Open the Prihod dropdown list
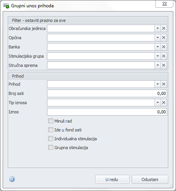Image resolution: width=176 pixels, height=191 pixels. click(158, 84)
